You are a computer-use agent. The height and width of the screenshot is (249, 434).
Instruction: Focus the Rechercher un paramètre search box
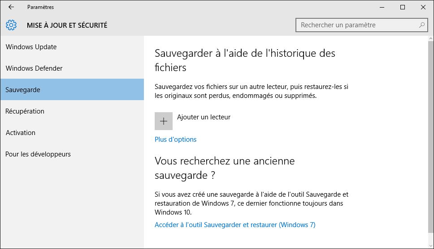[356, 25]
